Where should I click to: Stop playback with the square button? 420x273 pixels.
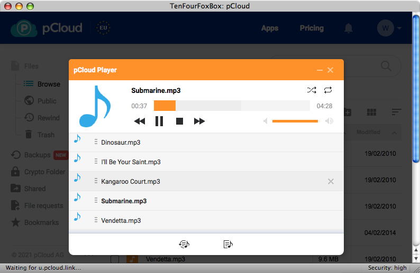coord(179,121)
